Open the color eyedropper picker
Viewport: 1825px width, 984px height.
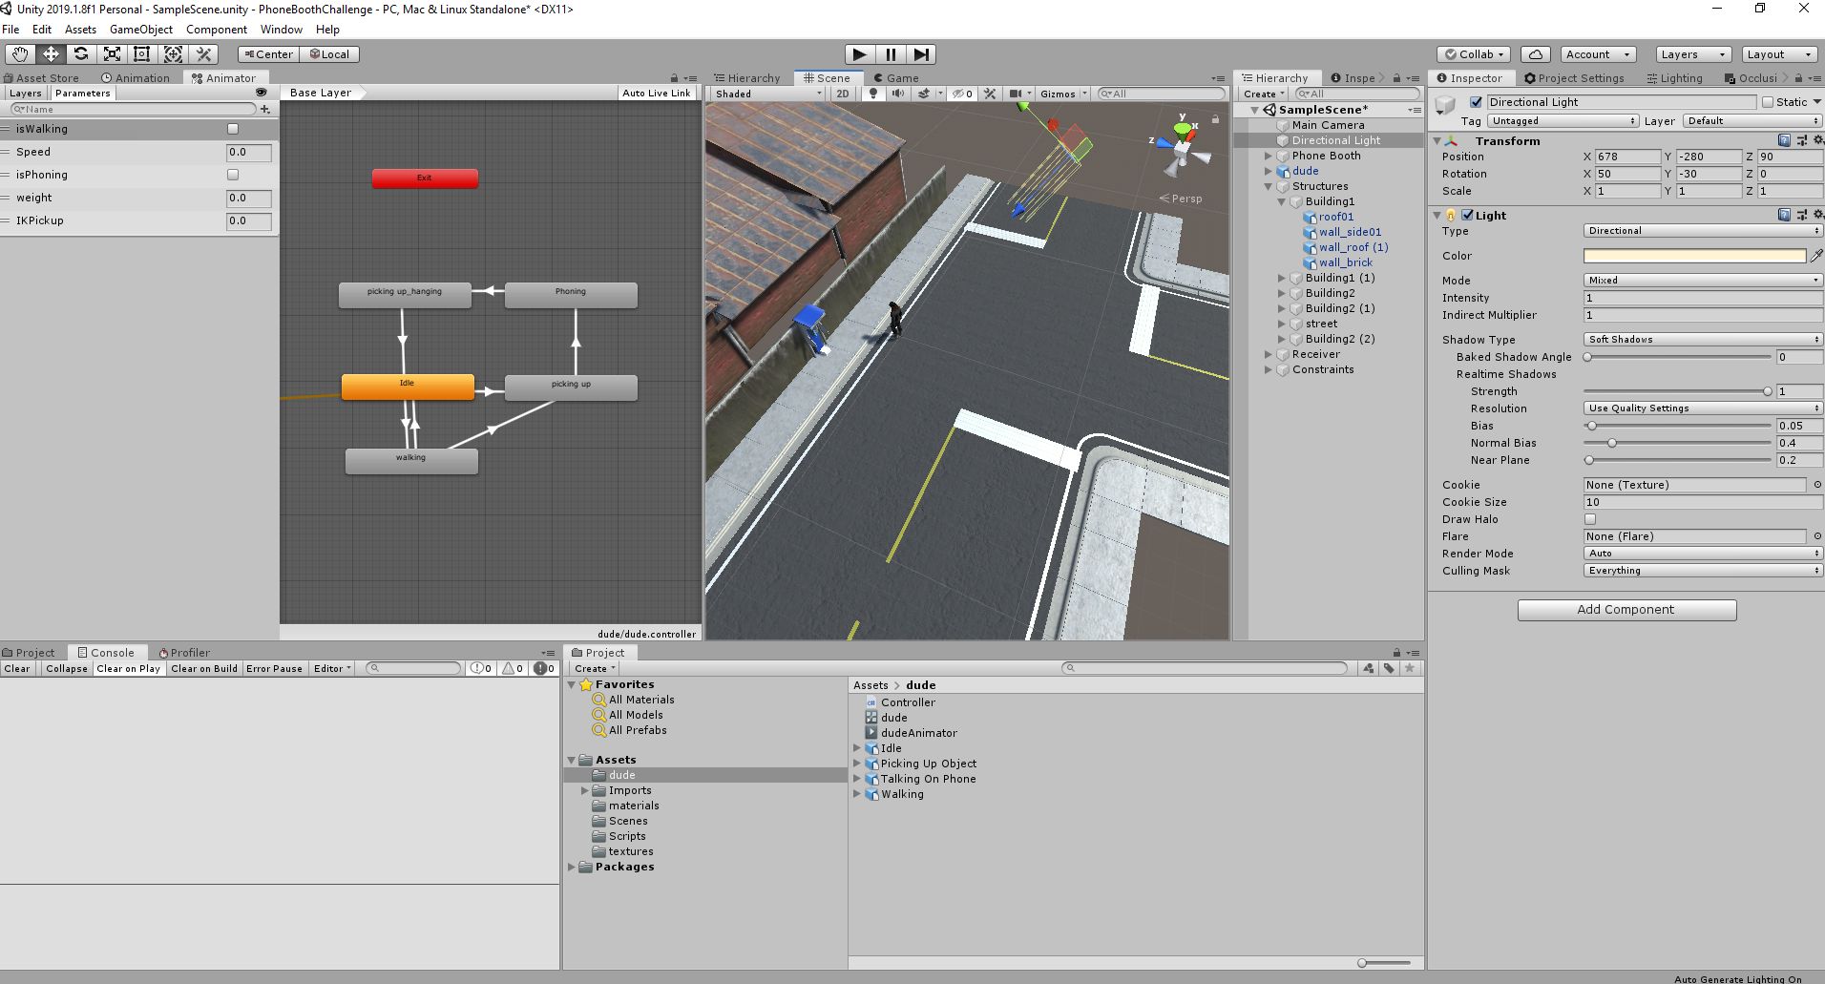[1815, 256]
